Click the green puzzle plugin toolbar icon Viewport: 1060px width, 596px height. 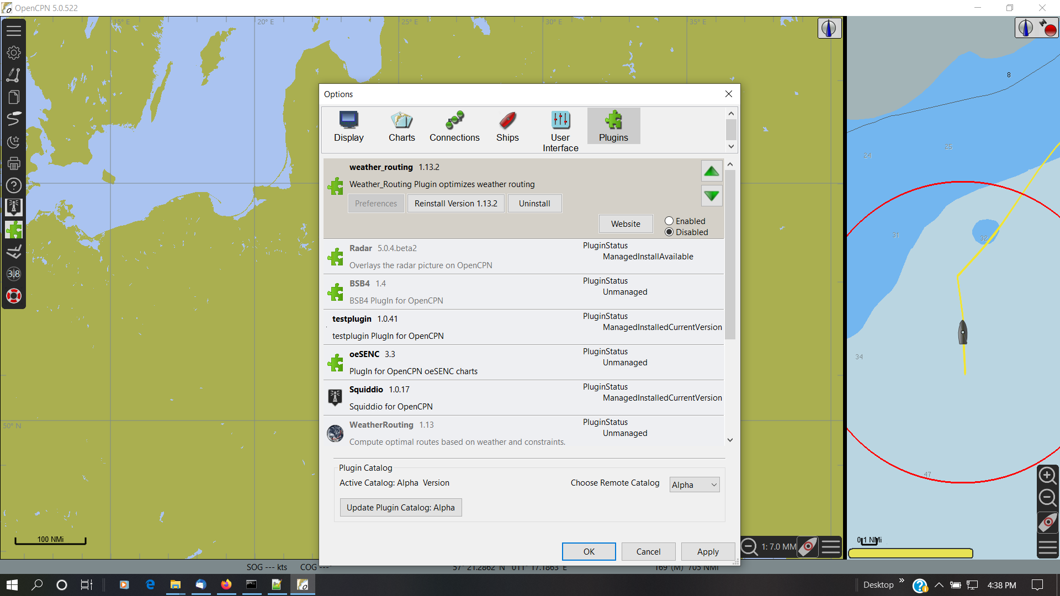[14, 230]
